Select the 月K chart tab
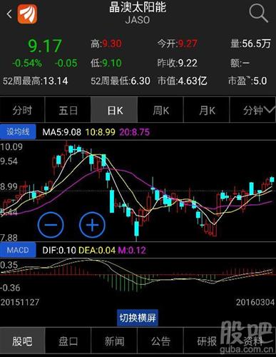This screenshot has height=357, width=276. [207, 110]
